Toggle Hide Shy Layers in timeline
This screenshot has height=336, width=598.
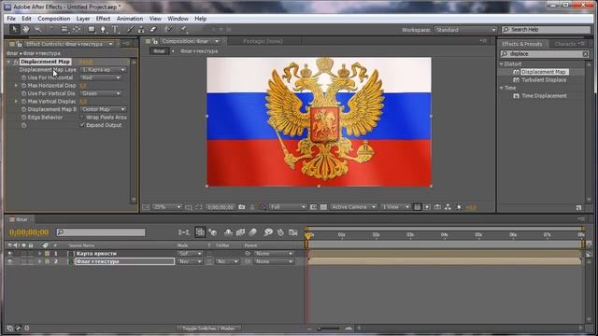tap(228, 232)
